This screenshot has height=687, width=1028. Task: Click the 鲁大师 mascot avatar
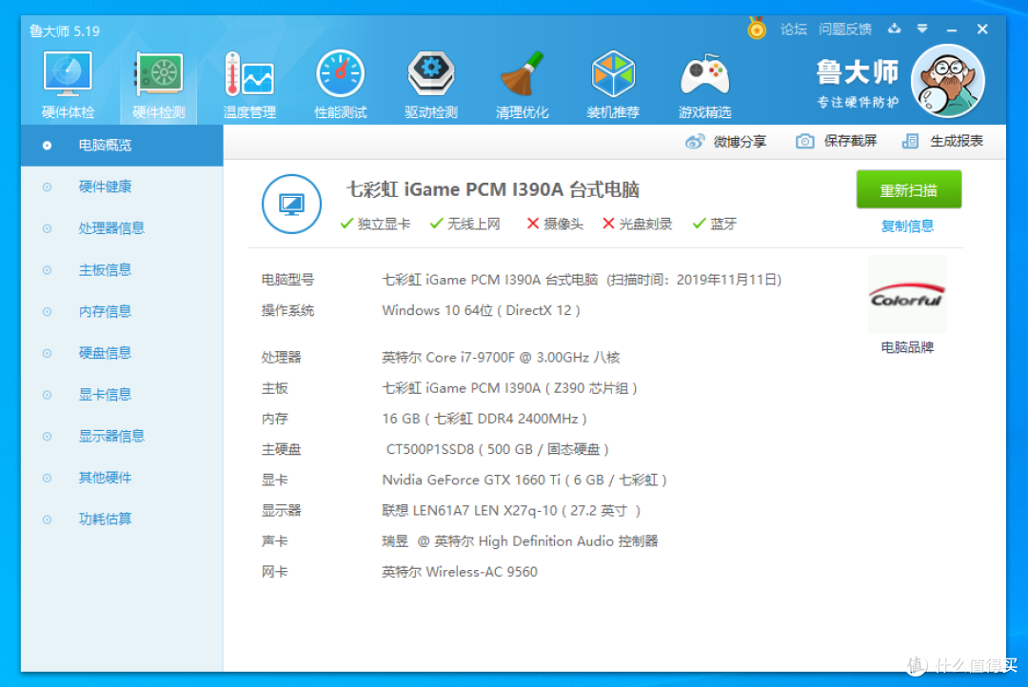[947, 81]
